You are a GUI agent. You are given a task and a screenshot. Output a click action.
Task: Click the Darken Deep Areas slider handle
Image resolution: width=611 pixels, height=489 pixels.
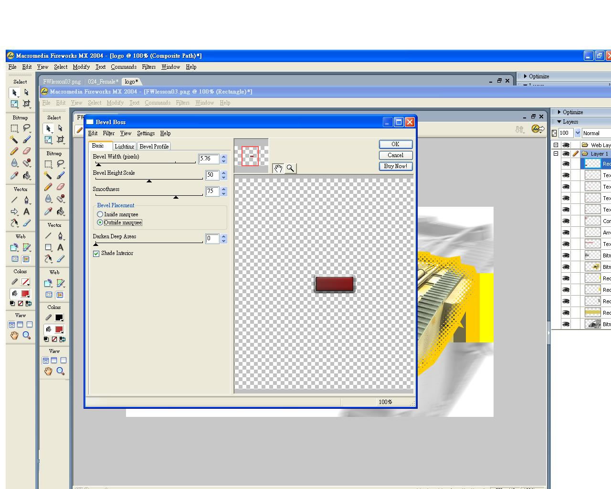[95, 244]
